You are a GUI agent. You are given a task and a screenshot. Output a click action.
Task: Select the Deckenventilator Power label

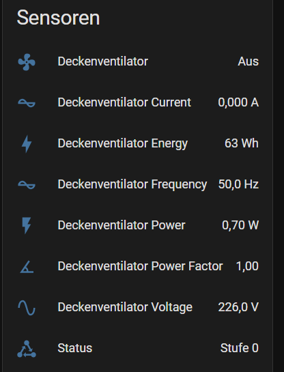pyautogui.click(x=122, y=225)
